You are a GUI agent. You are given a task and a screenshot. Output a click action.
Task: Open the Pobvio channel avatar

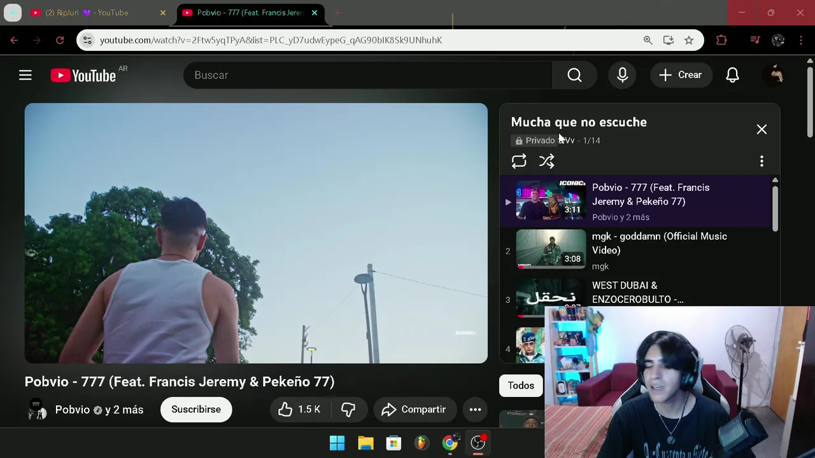pyautogui.click(x=37, y=410)
